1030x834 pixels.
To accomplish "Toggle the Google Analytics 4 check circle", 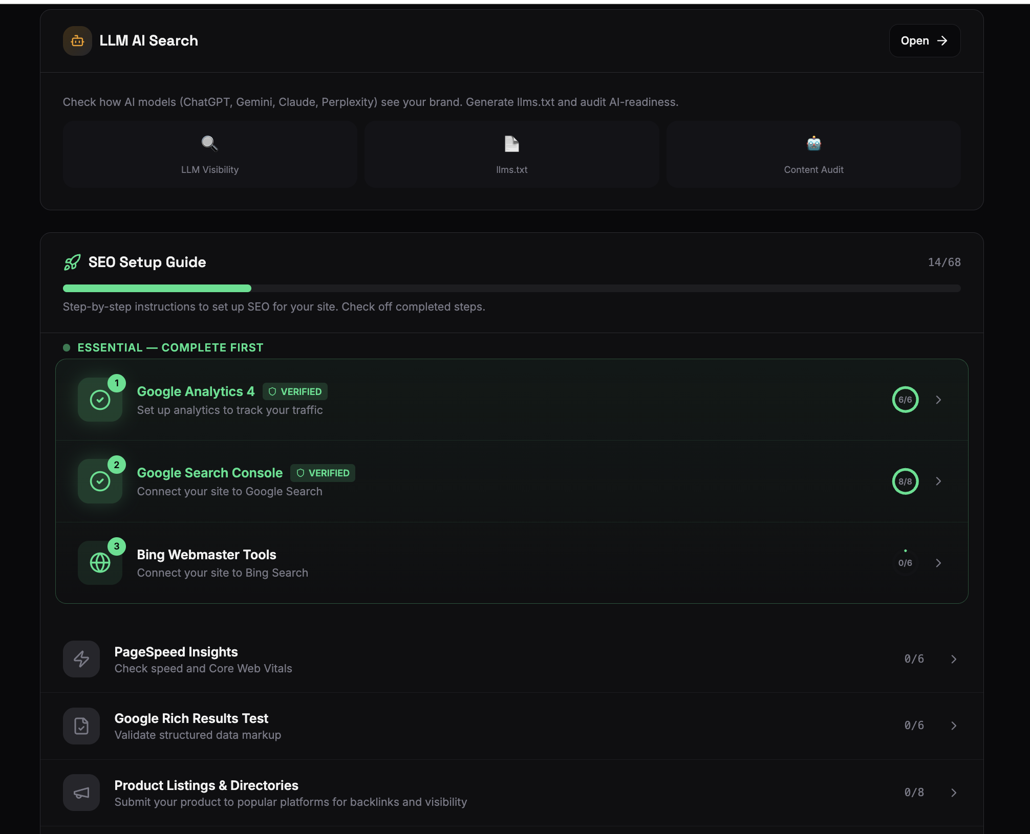I will [100, 400].
